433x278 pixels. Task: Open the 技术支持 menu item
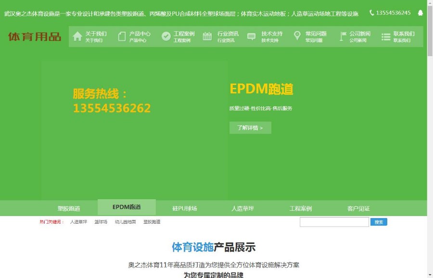272,36
